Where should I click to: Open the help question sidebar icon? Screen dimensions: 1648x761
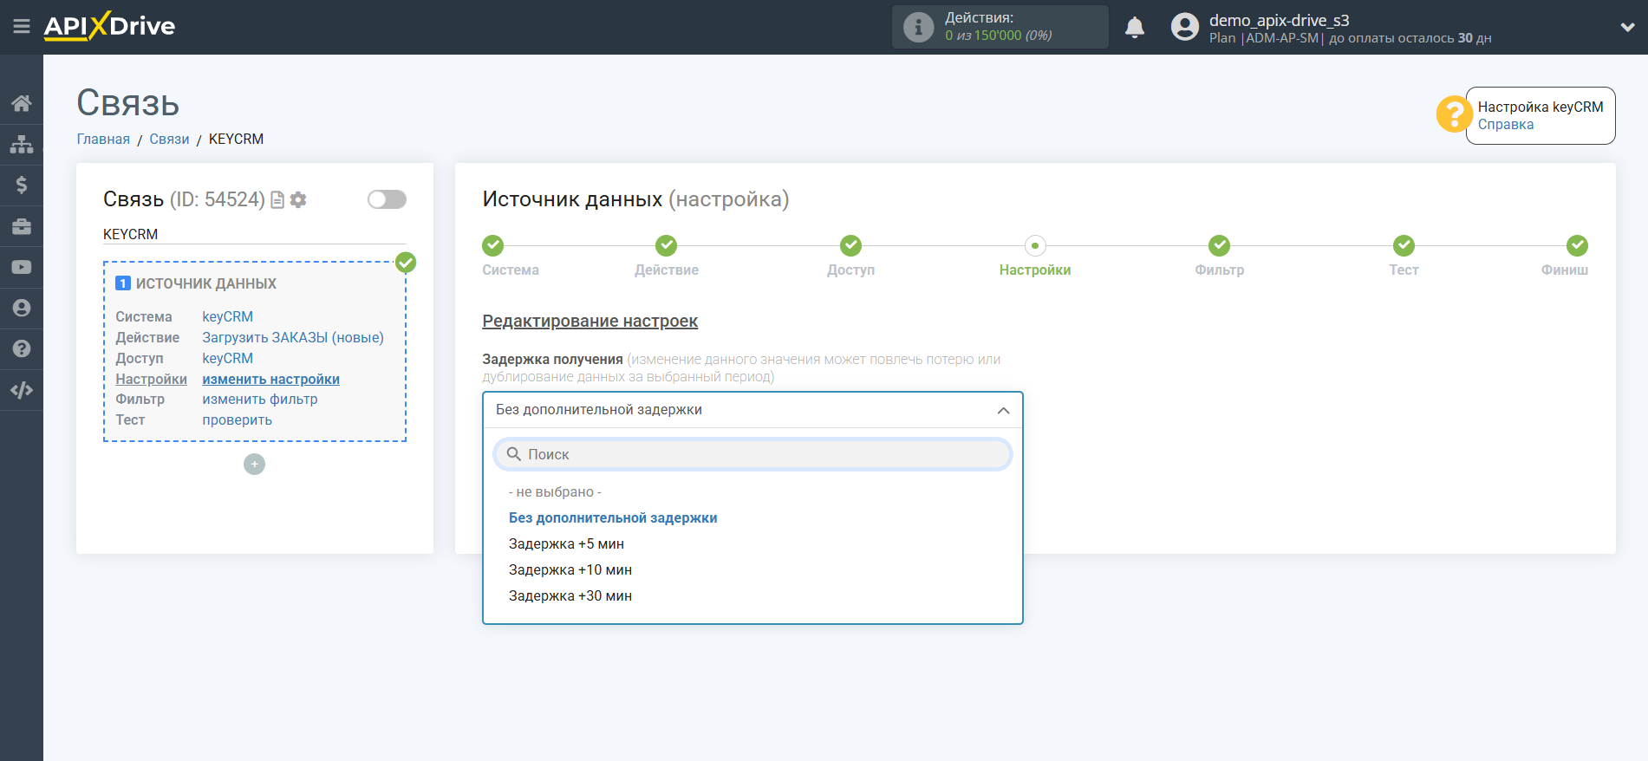pos(22,348)
